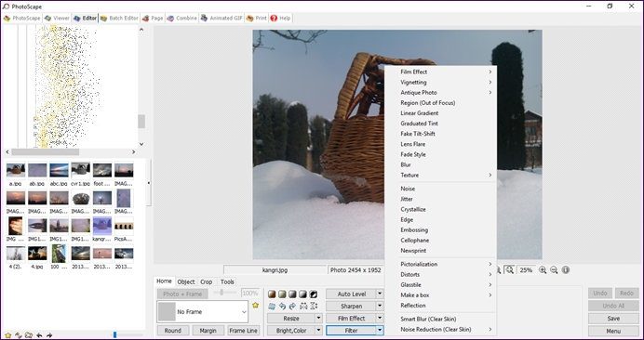Switch to the Object tab
Viewport: 644px width, 340px height.
tap(186, 281)
